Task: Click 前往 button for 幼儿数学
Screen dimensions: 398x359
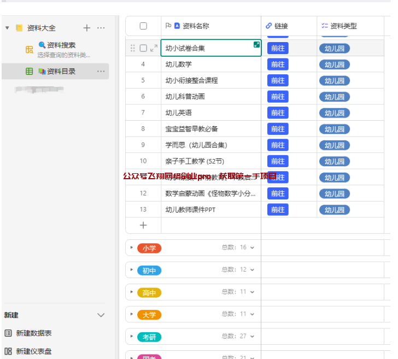Action: click(x=278, y=64)
